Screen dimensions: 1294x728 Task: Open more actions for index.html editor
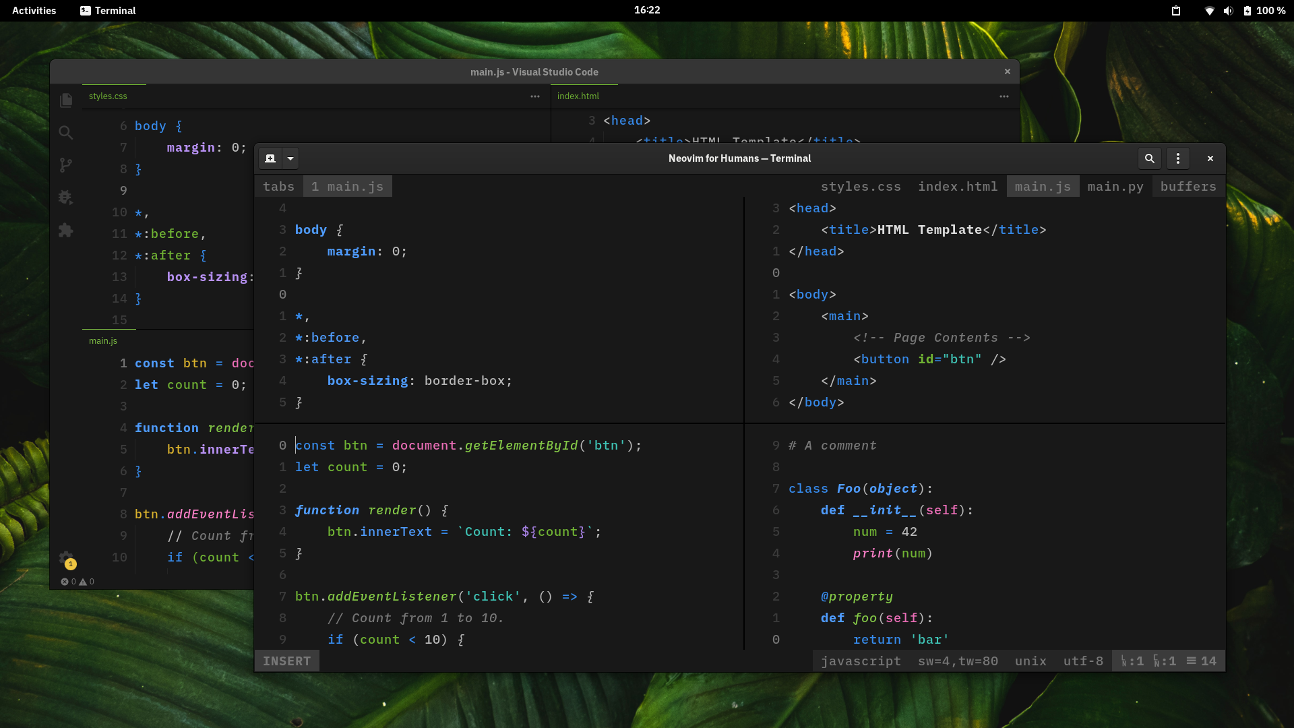pos(1004,96)
